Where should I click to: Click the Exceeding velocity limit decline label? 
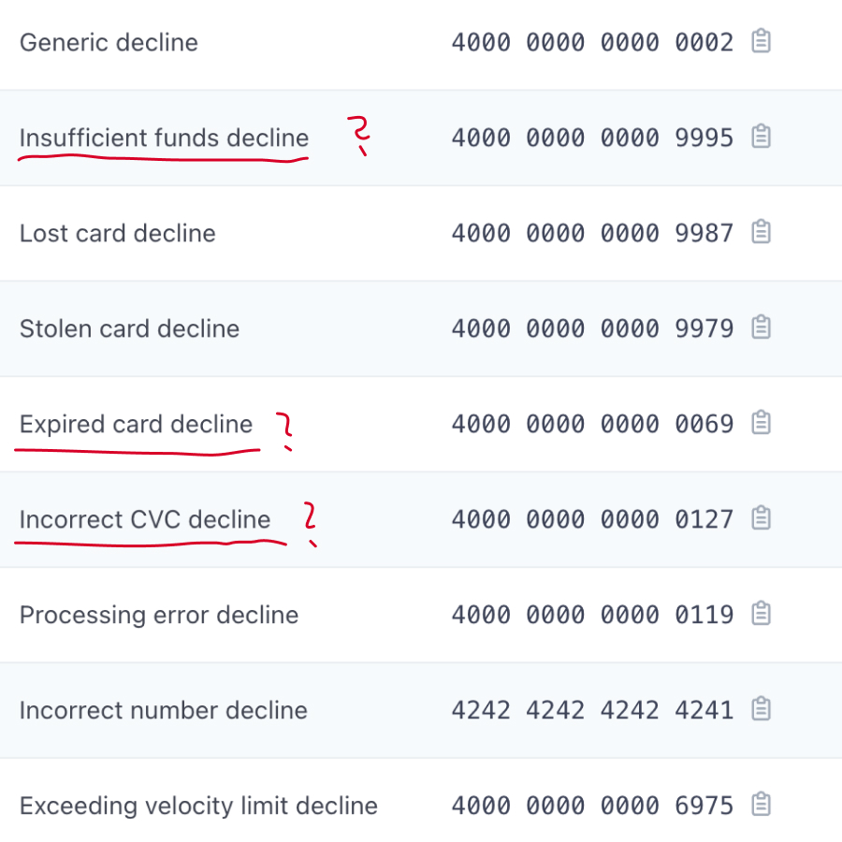tap(198, 806)
